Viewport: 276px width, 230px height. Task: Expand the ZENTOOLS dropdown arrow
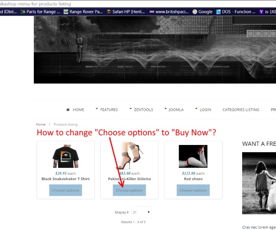pos(130,109)
